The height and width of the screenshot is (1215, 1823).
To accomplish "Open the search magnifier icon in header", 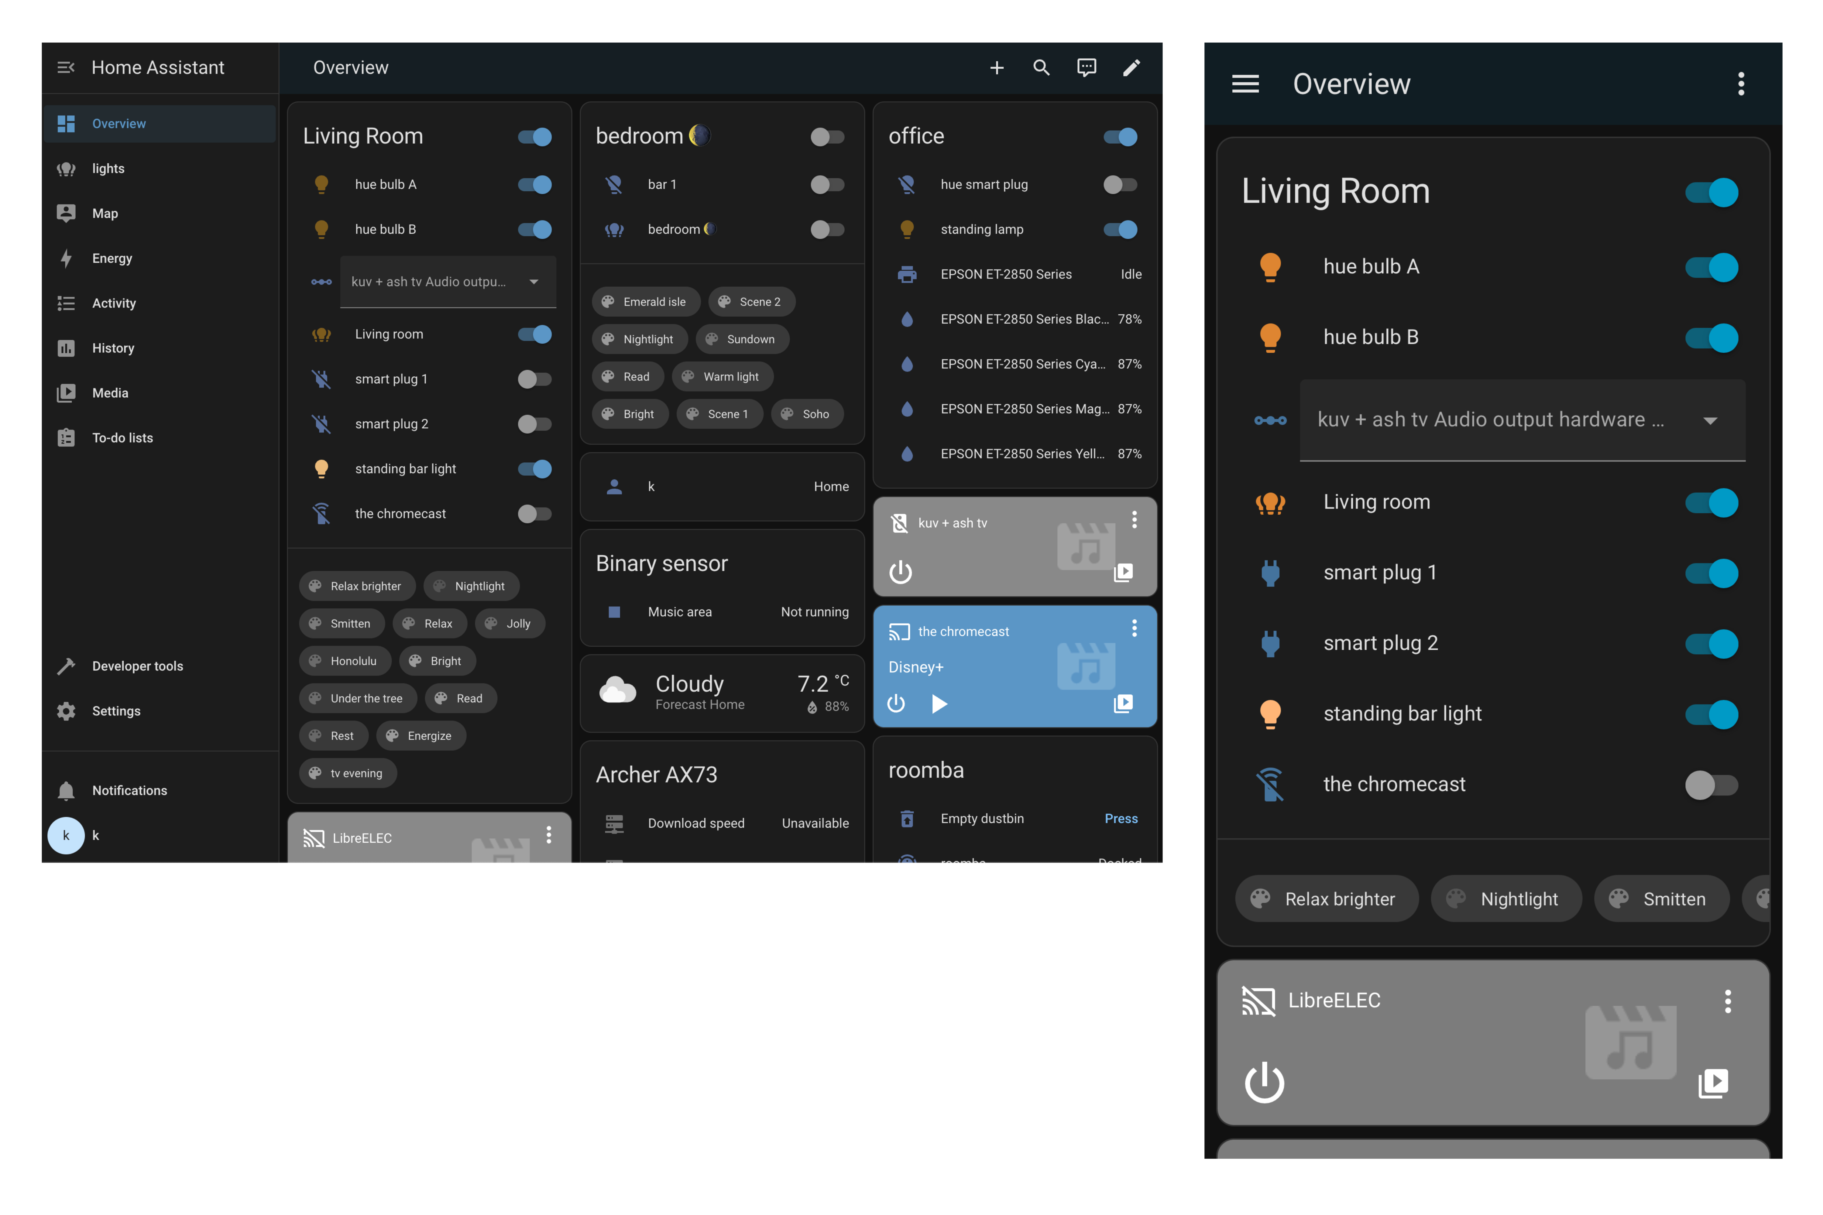I will (1041, 68).
